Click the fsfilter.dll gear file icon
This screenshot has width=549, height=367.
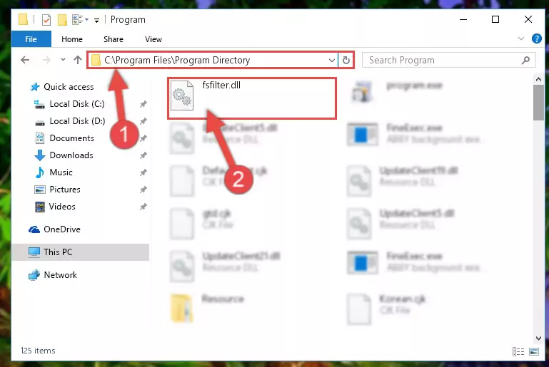pos(182,95)
